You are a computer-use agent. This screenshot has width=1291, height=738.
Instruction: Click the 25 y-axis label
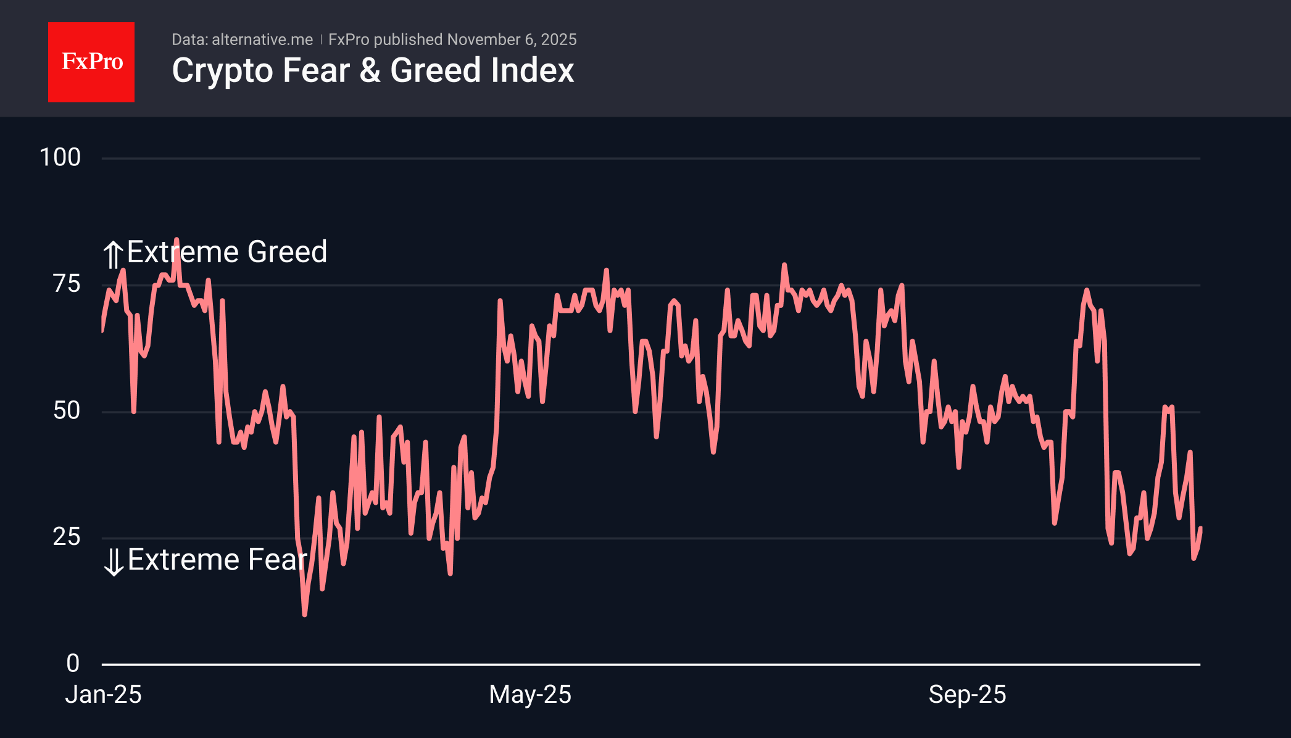[67, 537]
